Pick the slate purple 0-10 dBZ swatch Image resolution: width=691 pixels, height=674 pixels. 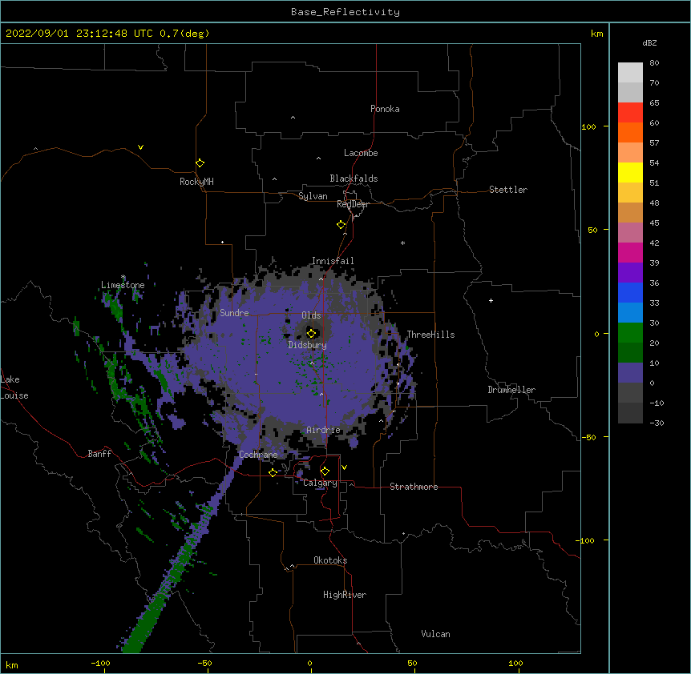coord(630,373)
